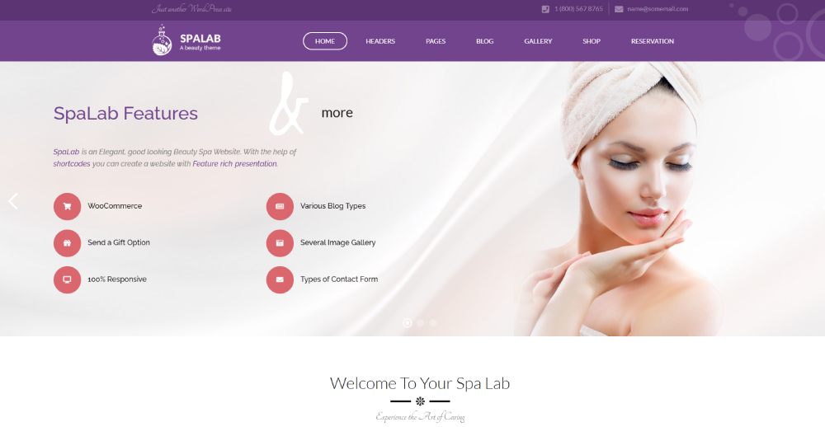Click the name@somemail.com email link
This screenshot has width=825, height=427.
[658, 9]
